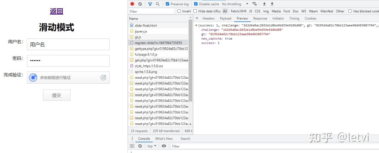Viewport: 379px width, 153px height.
Task: Check Has blocked cookies checkbox
Action: coord(350,11)
